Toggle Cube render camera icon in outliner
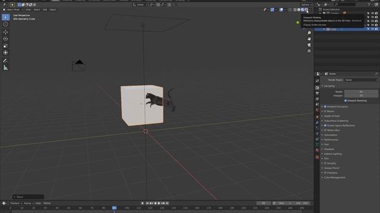This screenshot has height=213, width=380. (376, 29)
